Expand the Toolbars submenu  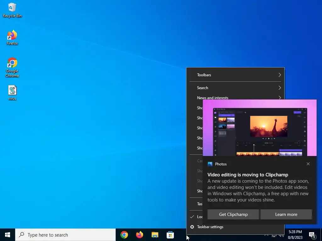(x=235, y=75)
